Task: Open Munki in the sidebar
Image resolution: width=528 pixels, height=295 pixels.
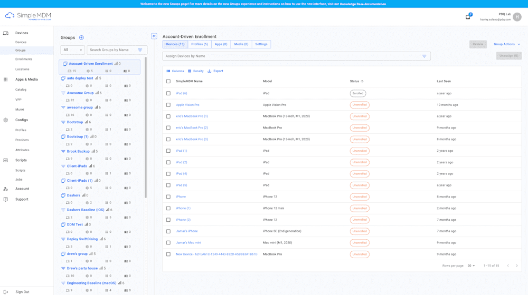Action: click(x=20, y=110)
